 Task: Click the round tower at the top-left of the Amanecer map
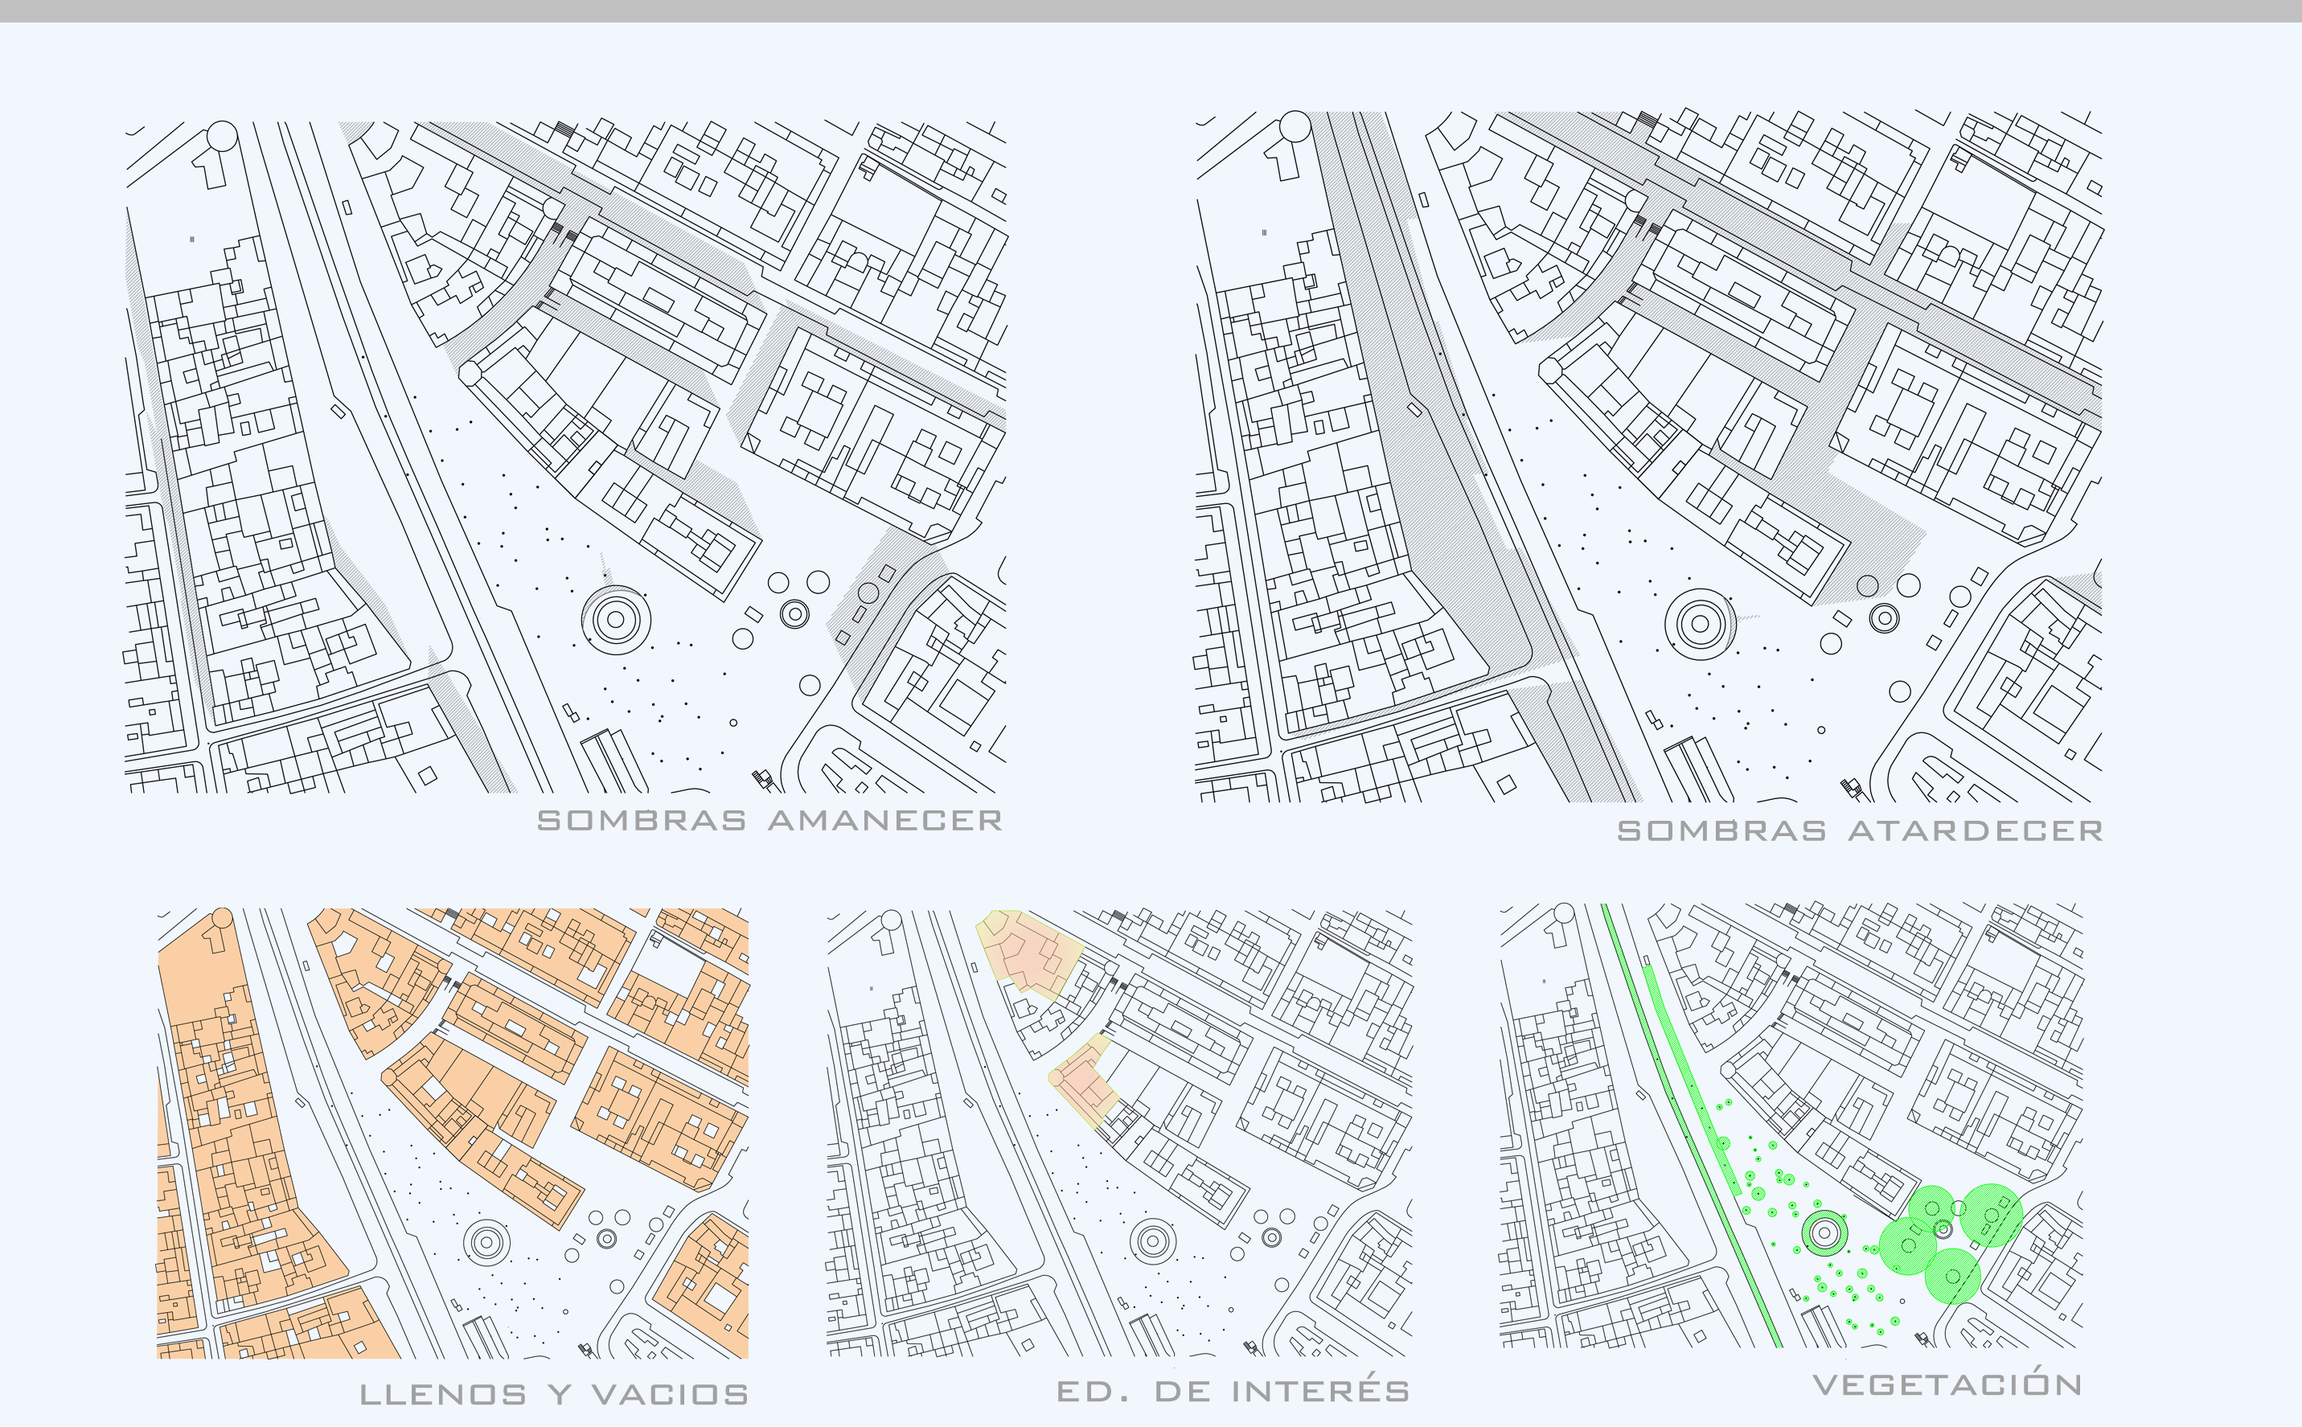(223, 135)
